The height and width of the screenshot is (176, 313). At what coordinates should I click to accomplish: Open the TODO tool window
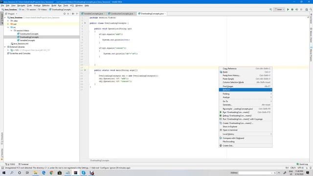10,164
